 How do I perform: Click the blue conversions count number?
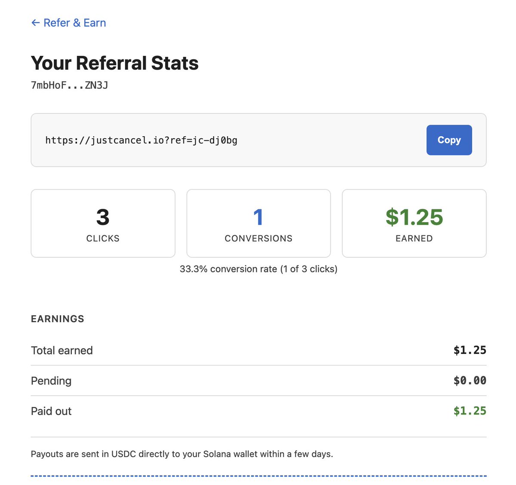(x=258, y=217)
